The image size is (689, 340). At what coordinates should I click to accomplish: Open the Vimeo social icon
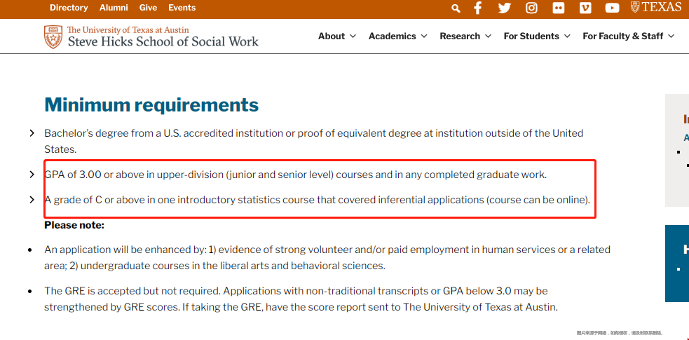coord(585,8)
